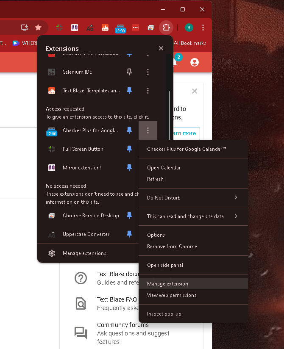Select Selenium IDE in the extensions list

coord(77,72)
